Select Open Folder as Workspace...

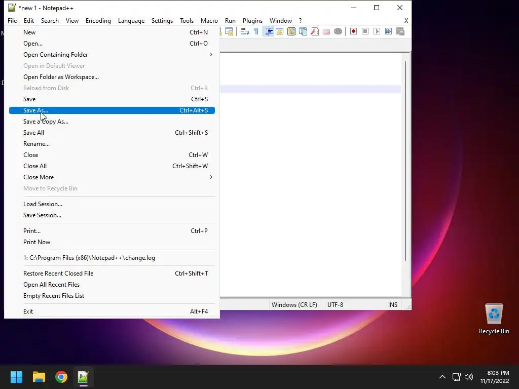pos(112,77)
